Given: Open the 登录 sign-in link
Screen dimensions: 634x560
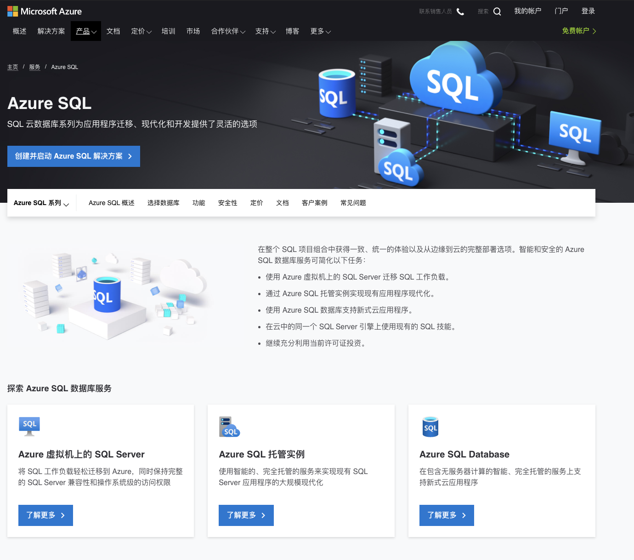Looking at the screenshot, I should coord(588,11).
